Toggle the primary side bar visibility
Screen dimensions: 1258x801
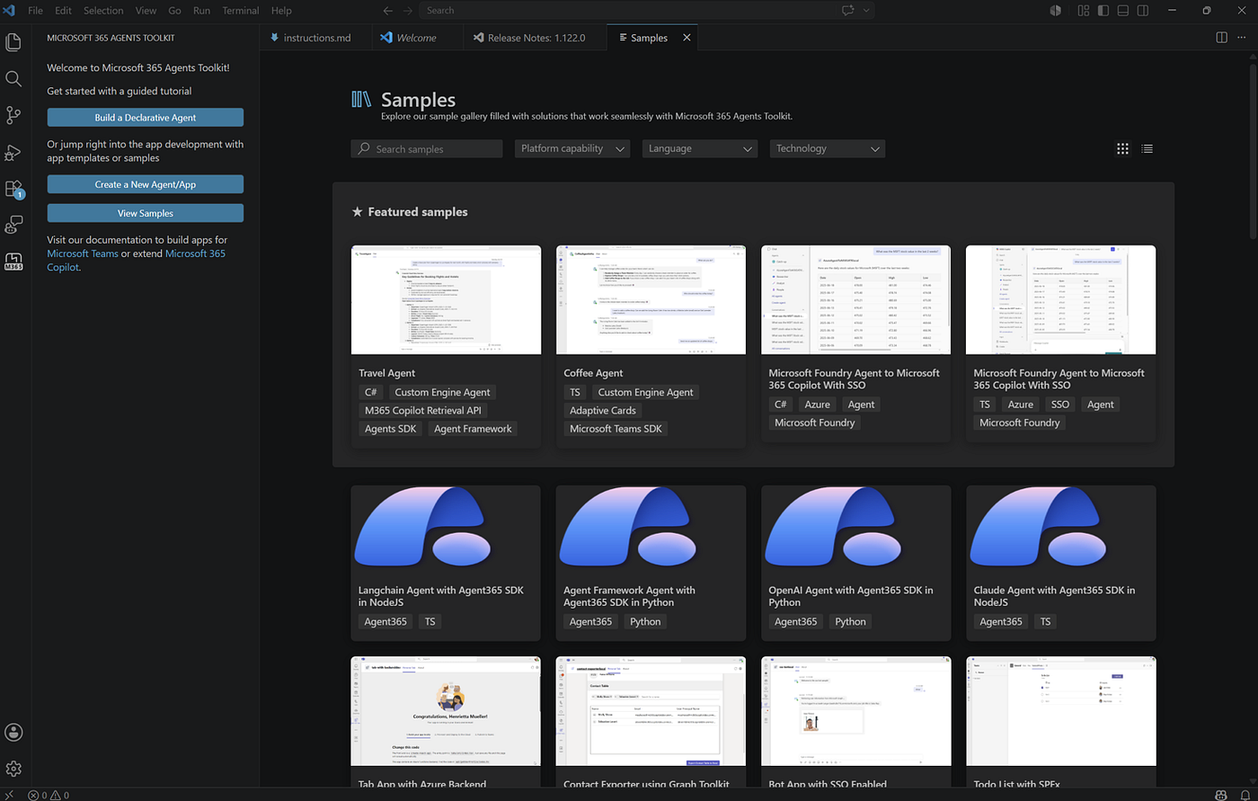(1103, 11)
